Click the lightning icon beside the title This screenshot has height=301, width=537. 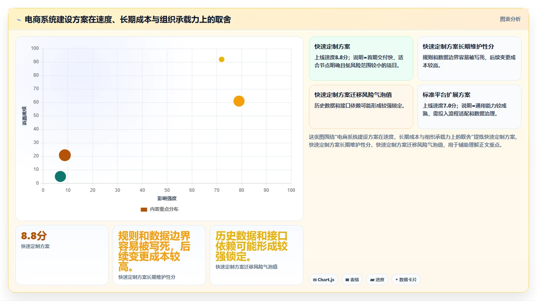pos(19,20)
